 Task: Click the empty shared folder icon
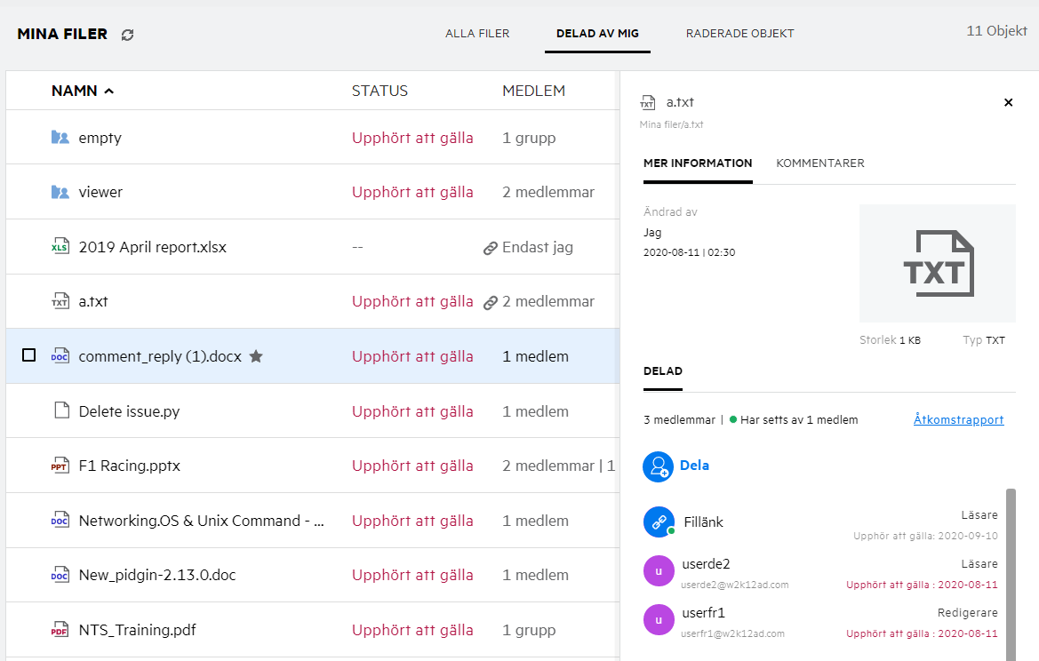coord(60,138)
